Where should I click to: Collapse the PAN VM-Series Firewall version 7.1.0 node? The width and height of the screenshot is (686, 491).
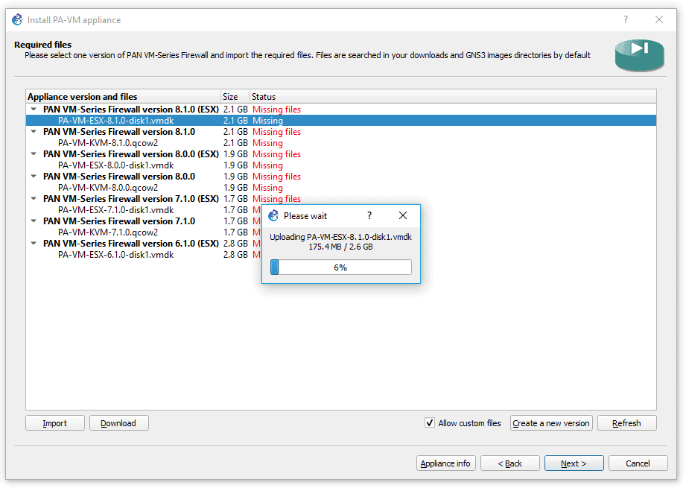point(34,221)
